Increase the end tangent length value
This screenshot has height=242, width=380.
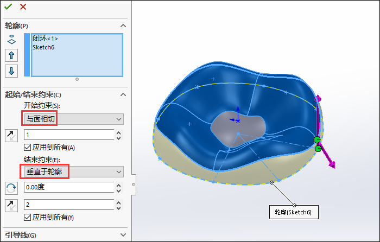pyautogui.click(x=118, y=202)
